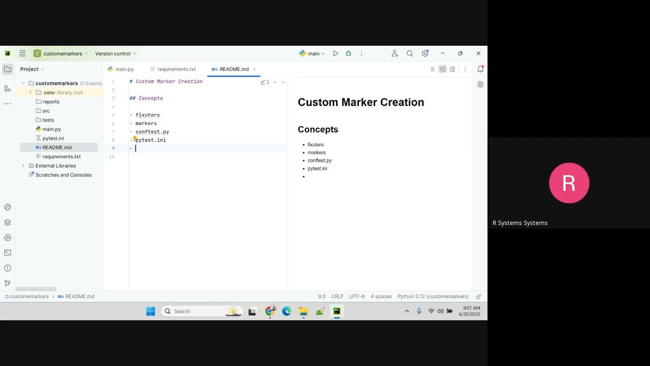Expand External Libraries node
This screenshot has width=650, height=366.
click(x=23, y=166)
